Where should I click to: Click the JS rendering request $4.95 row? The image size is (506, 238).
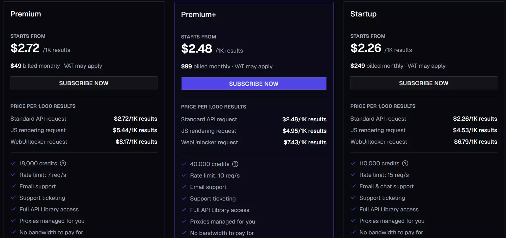click(254, 131)
